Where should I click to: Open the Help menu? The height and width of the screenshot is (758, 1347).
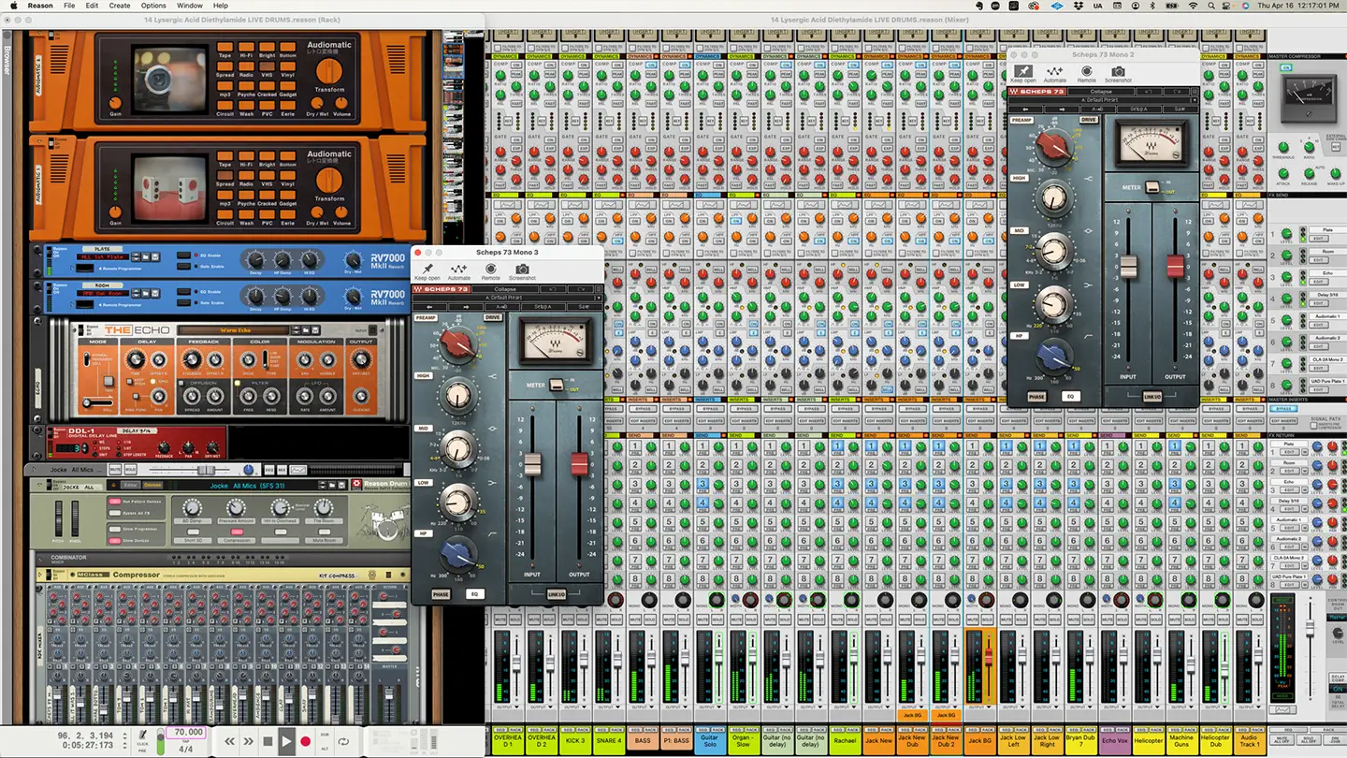[221, 6]
